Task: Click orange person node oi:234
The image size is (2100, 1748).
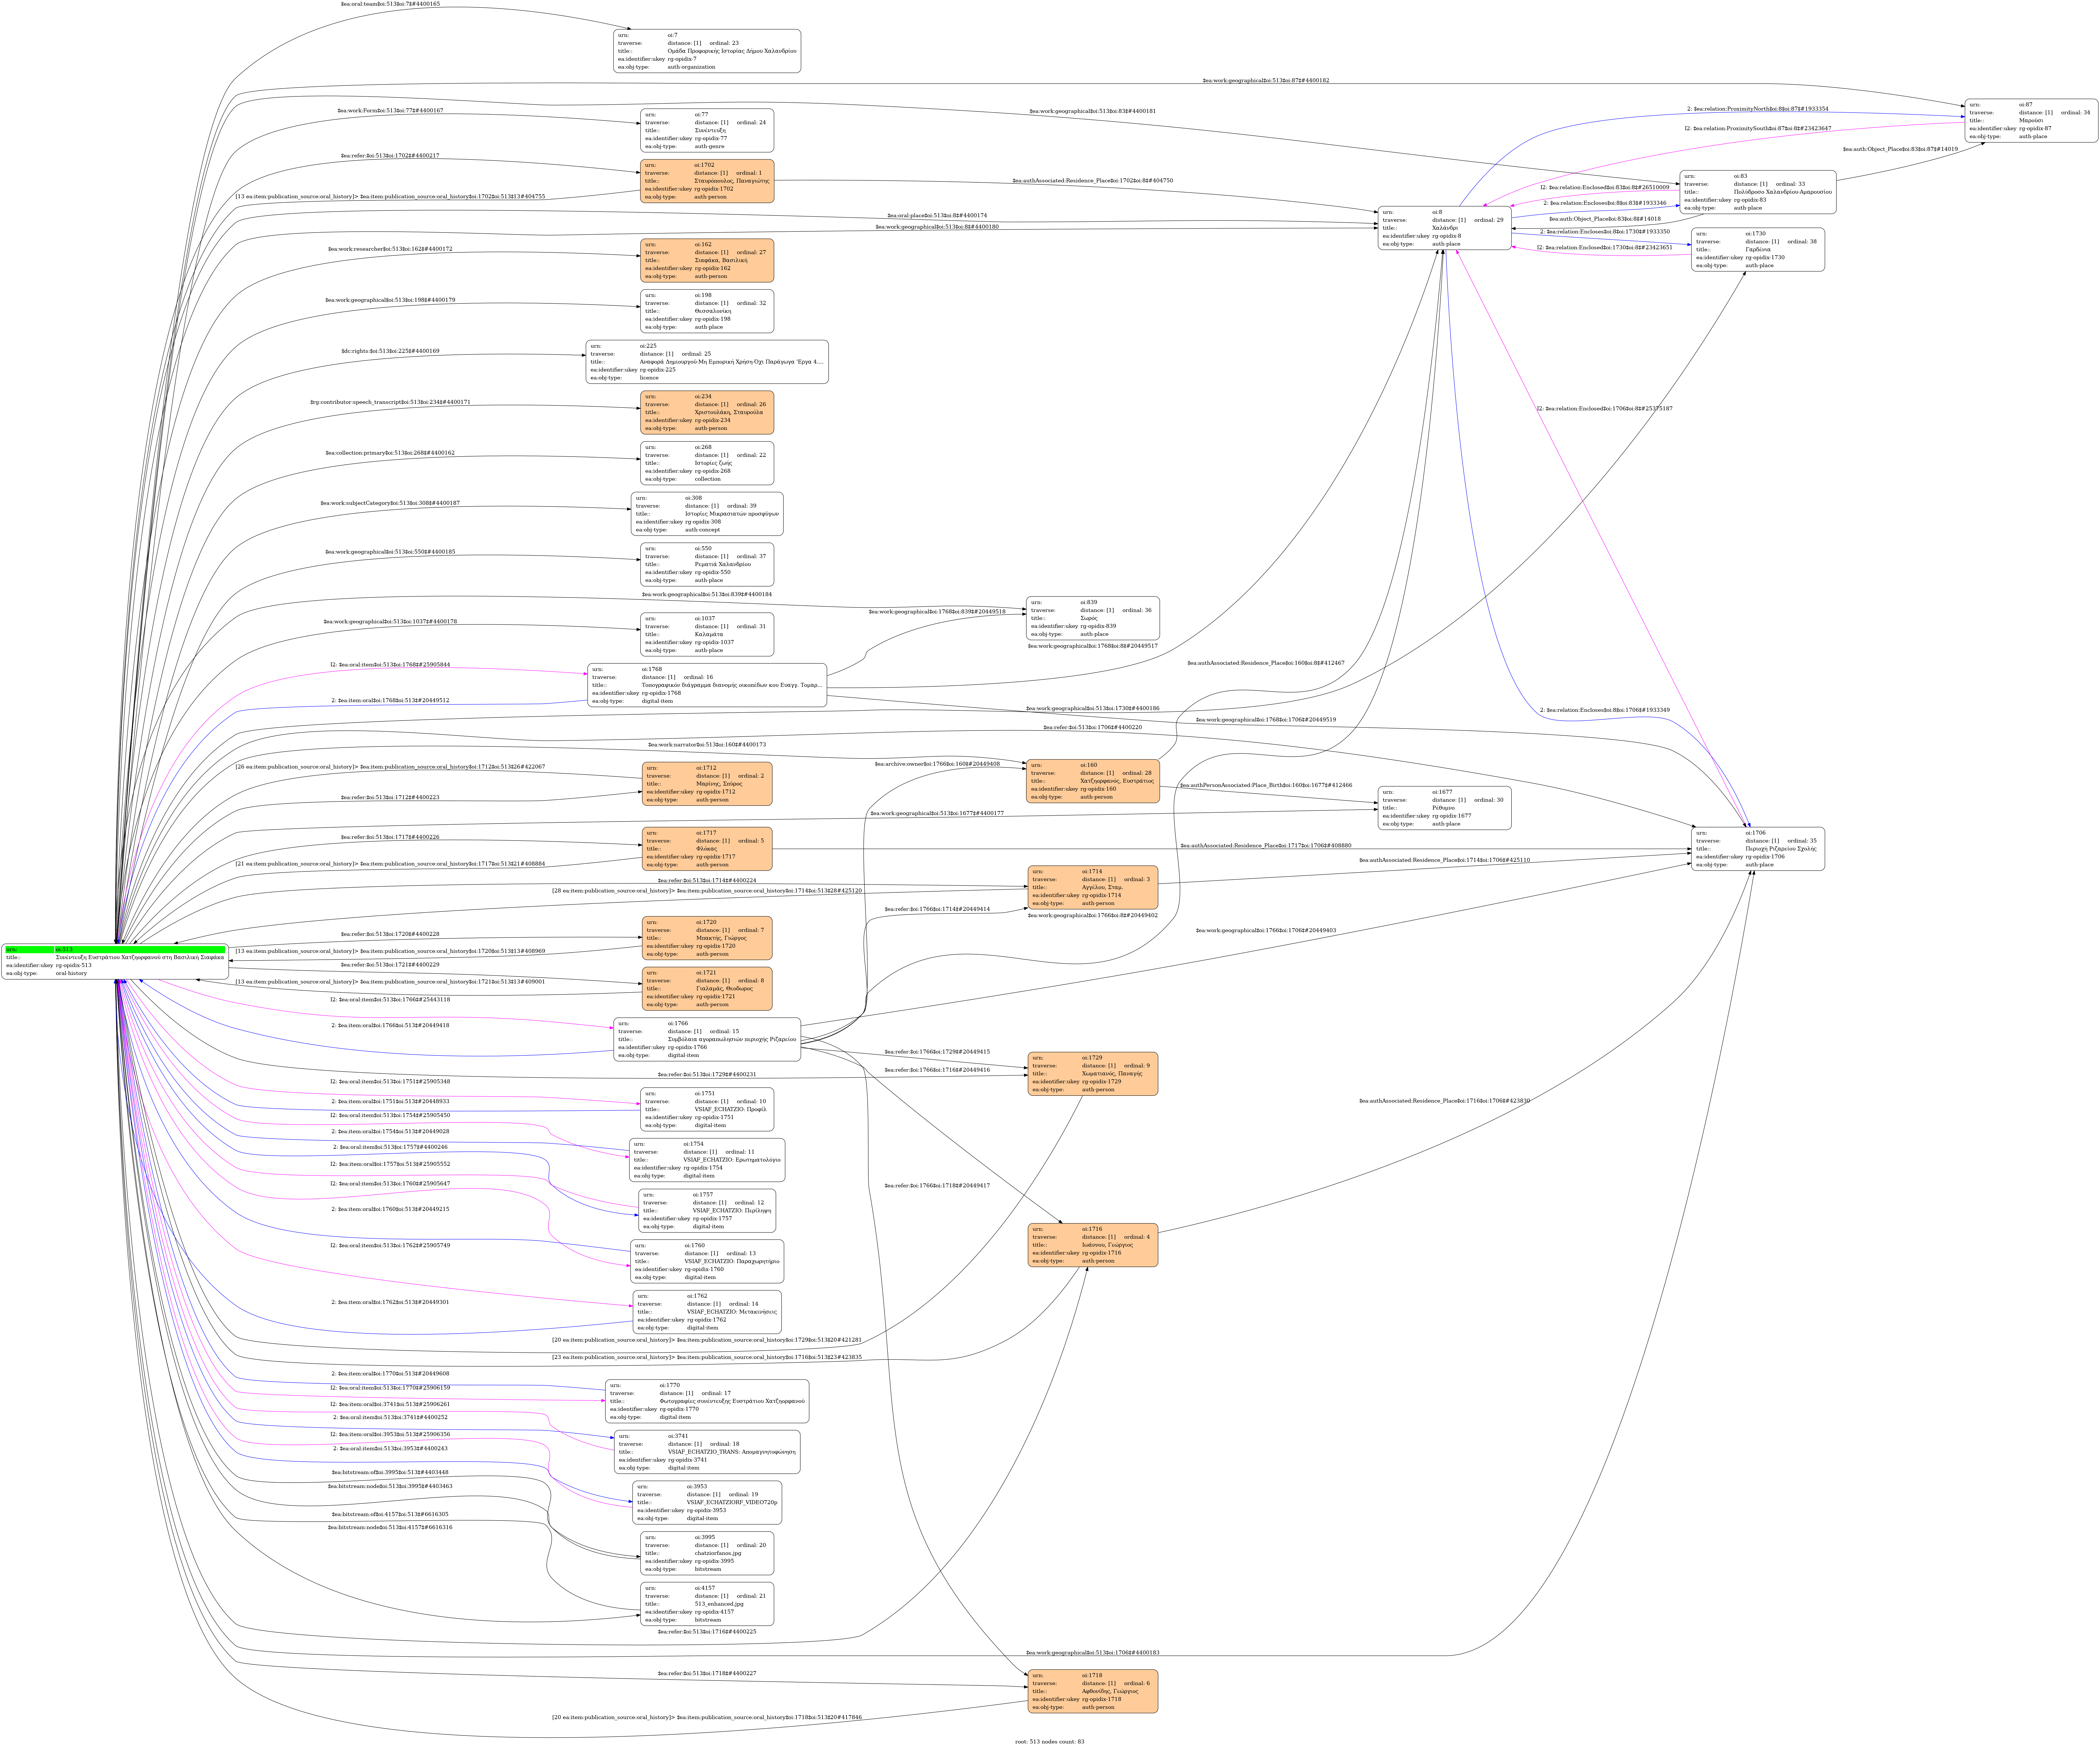Action: point(707,412)
